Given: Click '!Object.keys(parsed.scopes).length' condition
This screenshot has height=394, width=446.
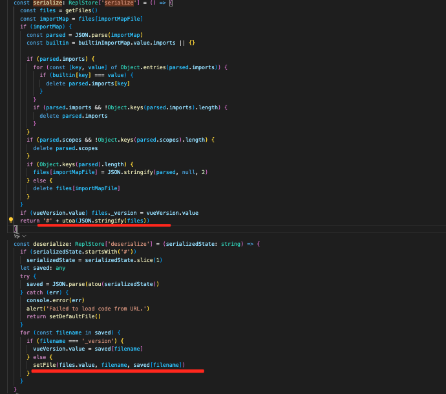Looking at the screenshot, I should [x=150, y=140].
